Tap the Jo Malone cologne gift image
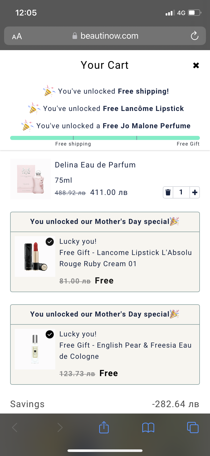Image resolution: width=210 pixels, height=456 pixels. tap(35, 349)
